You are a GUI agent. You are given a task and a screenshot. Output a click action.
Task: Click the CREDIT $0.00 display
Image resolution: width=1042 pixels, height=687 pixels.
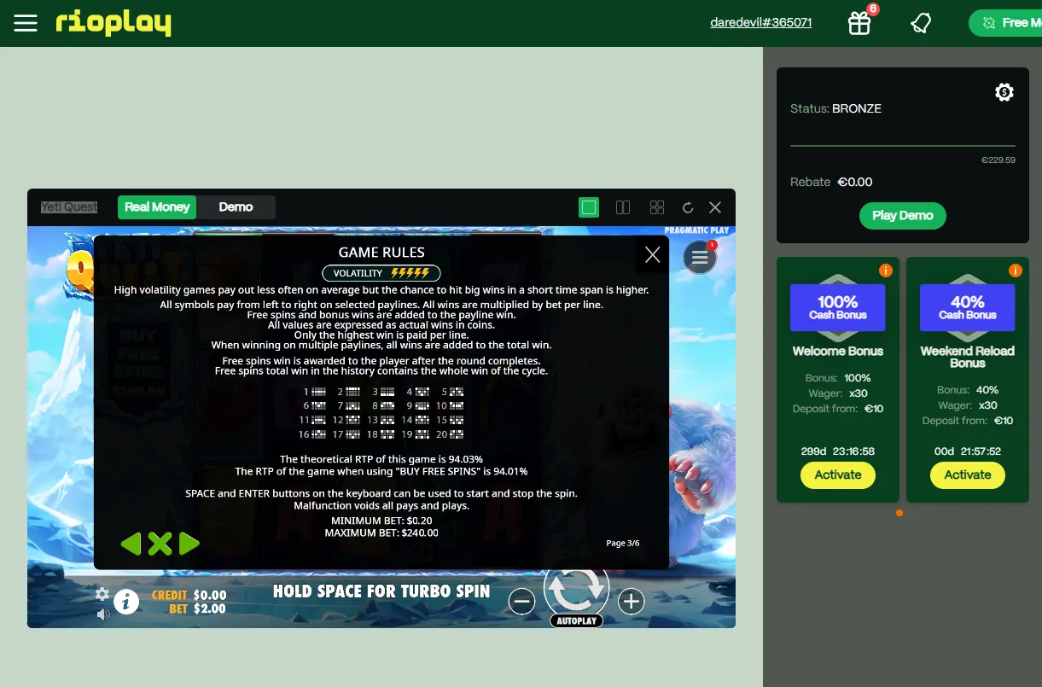click(x=189, y=595)
